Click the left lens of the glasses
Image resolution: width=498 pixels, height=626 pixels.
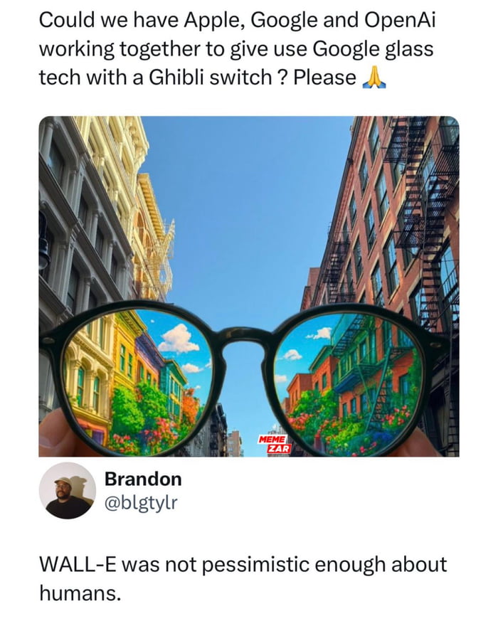[x=137, y=381]
